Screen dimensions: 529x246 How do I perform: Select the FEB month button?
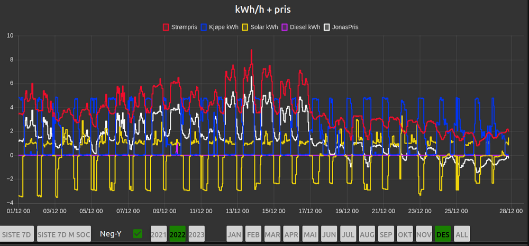[254, 234]
